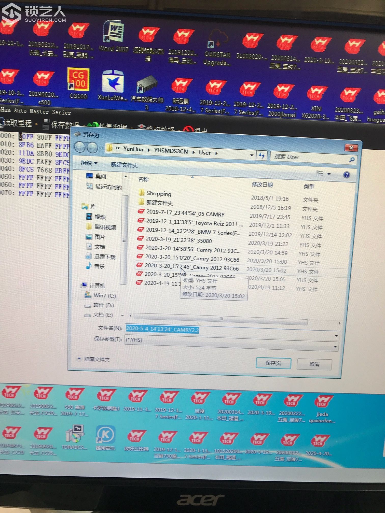Click 新建文件夹 in dialog toolbar

pos(124,165)
